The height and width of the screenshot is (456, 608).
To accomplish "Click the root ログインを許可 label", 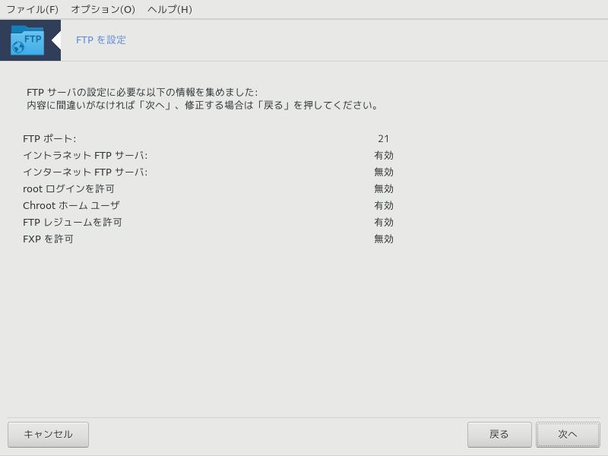I will (x=68, y=188).
